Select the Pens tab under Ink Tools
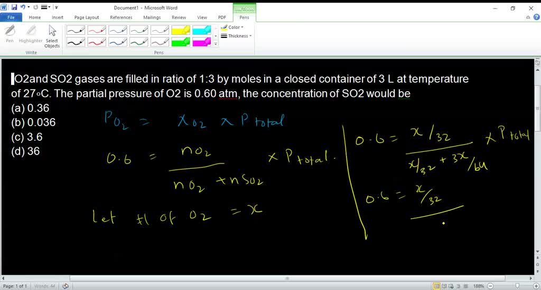This screenshot has width=541, height=290. click(x=244, y=17)
